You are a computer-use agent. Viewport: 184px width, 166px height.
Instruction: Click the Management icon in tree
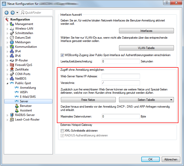pyautogui.click(x=12, y=24)
